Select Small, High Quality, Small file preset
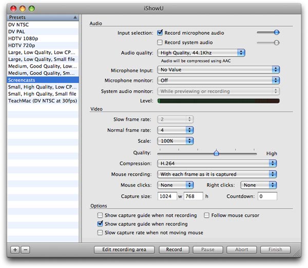Screen dimensions: 308x268 [x=43, y=94]
